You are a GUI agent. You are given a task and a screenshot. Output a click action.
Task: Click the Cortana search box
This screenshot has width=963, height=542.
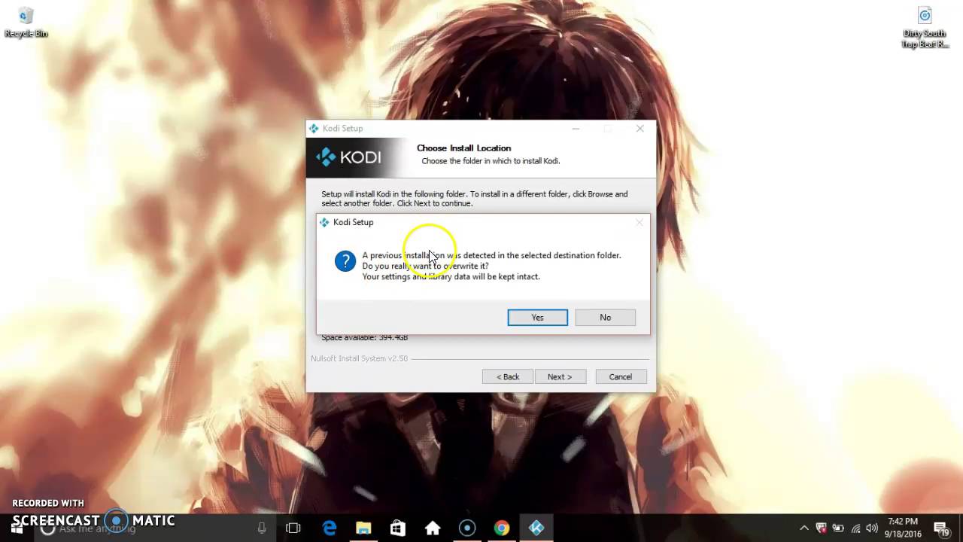[154, 528]
